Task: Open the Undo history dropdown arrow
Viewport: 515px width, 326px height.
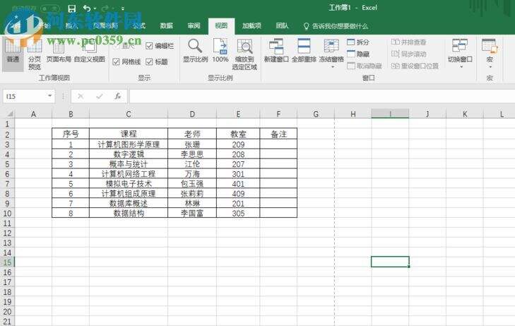Action: click(x=95, y=9)
